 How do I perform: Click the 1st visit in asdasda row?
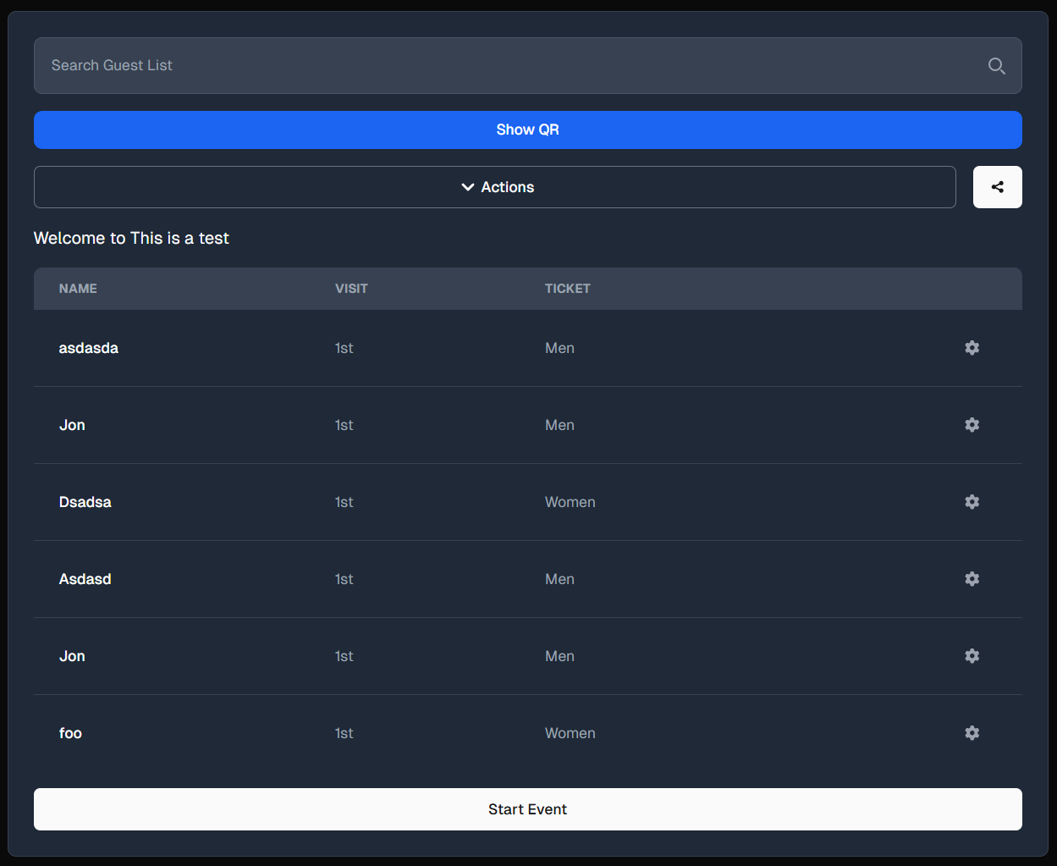(344, 348)
